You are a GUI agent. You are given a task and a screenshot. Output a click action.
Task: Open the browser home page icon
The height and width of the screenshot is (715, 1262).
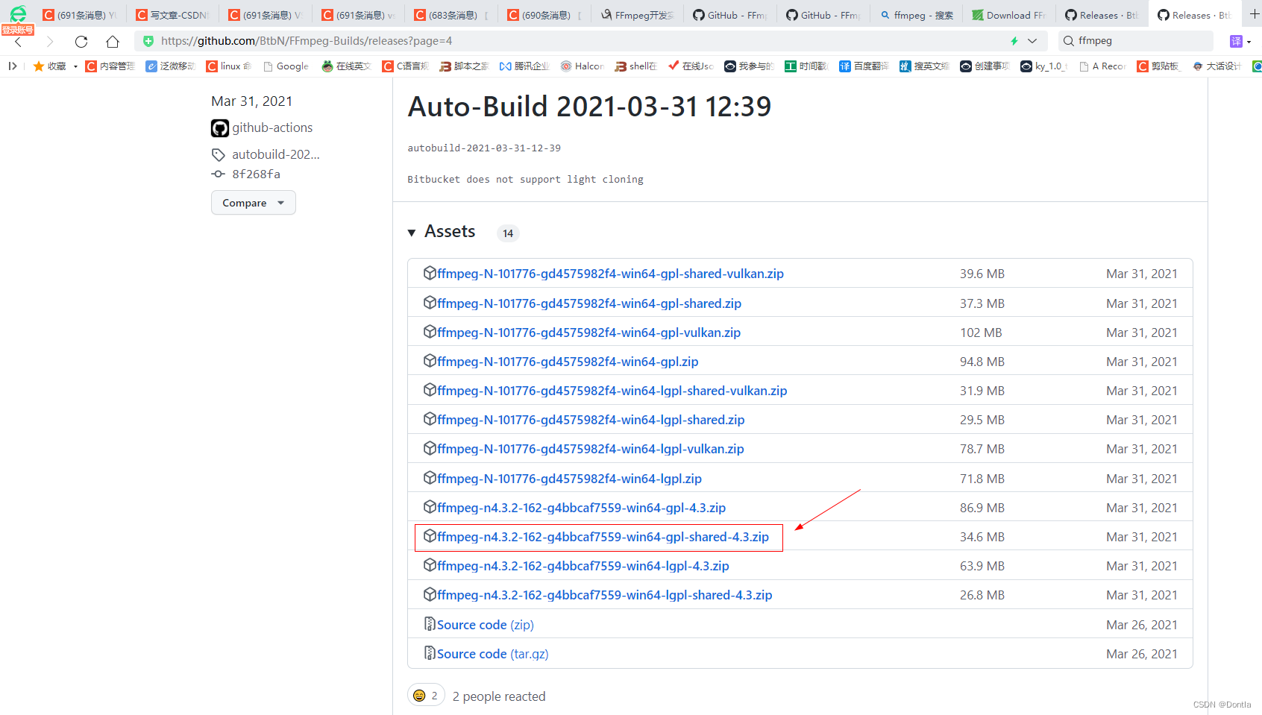pyautogui.click(x=113, y=42)
